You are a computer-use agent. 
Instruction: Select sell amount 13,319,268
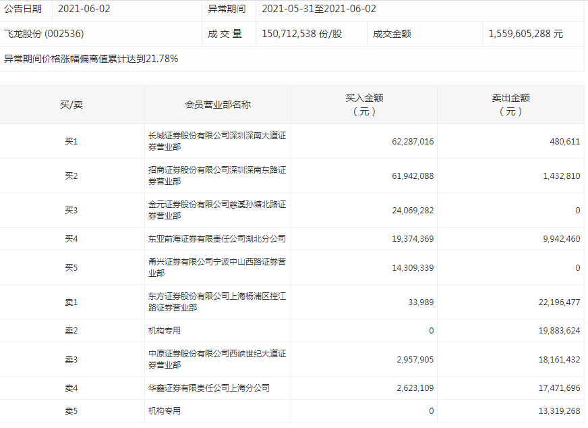point(559,411)
